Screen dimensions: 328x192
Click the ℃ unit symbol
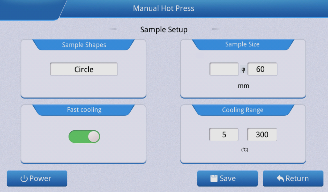coord(244,150)
